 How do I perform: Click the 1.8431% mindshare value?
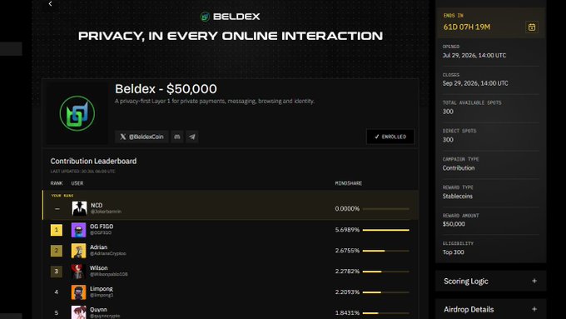point(347,313)
